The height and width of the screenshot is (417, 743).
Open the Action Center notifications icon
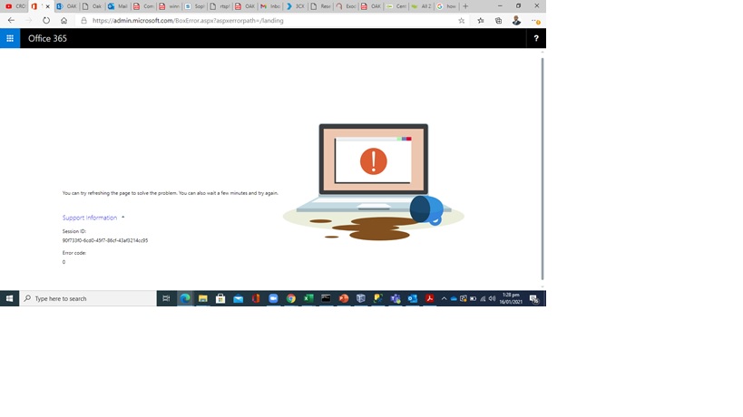(x=534, y=298)
